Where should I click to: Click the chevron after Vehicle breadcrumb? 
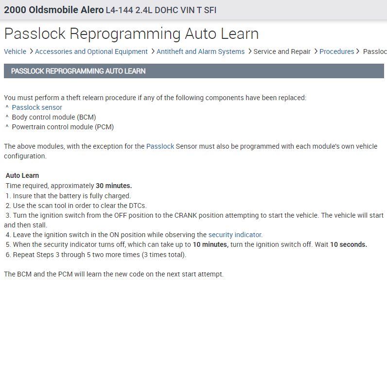pyautogui.click(x=31, y=52)
